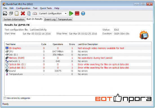Switch to the System Information tab
This screenshot has height=108, width=155.
pos(14,19)
